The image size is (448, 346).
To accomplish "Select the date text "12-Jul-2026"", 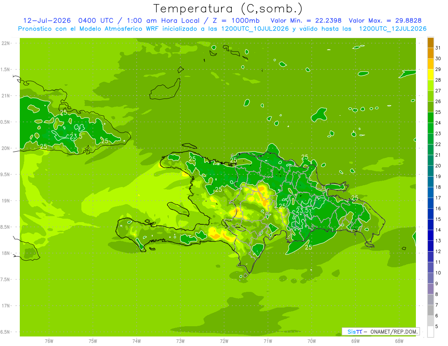I will [47, 21].
